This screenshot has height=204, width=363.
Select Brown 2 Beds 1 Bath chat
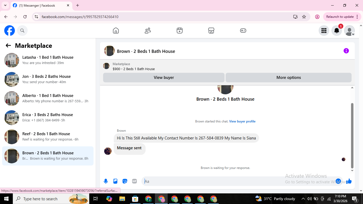tap(48, 156)
